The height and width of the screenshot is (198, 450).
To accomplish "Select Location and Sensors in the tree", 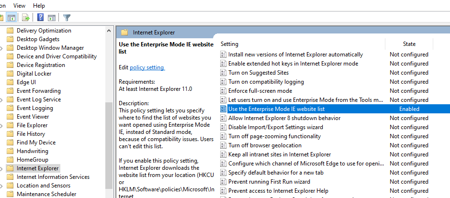I will click(x=44, y=186).
